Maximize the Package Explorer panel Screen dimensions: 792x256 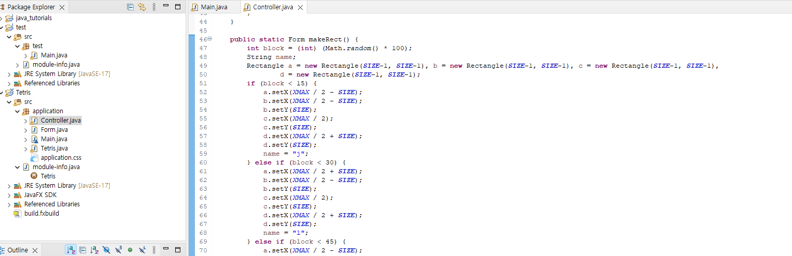tap(178, 7)
